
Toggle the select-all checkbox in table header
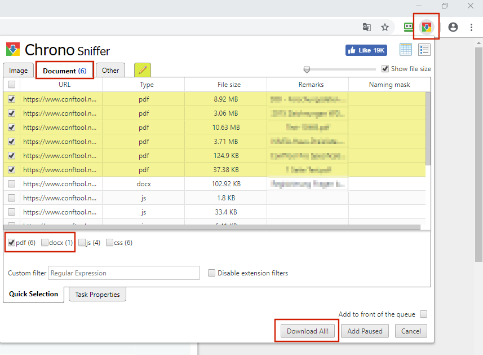click(x=12, y=85)
